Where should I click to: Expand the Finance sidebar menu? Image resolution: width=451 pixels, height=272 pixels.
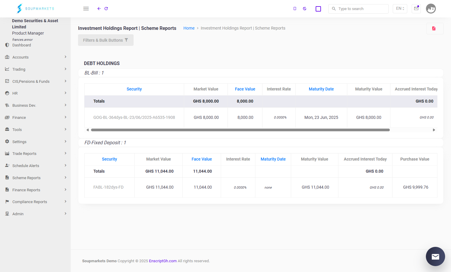point(35,117)
